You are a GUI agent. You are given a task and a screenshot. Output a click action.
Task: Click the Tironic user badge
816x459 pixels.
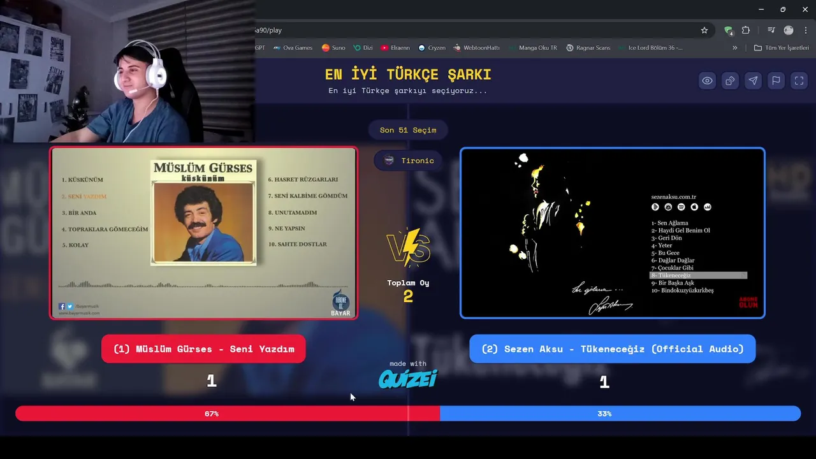coord(408,161)
